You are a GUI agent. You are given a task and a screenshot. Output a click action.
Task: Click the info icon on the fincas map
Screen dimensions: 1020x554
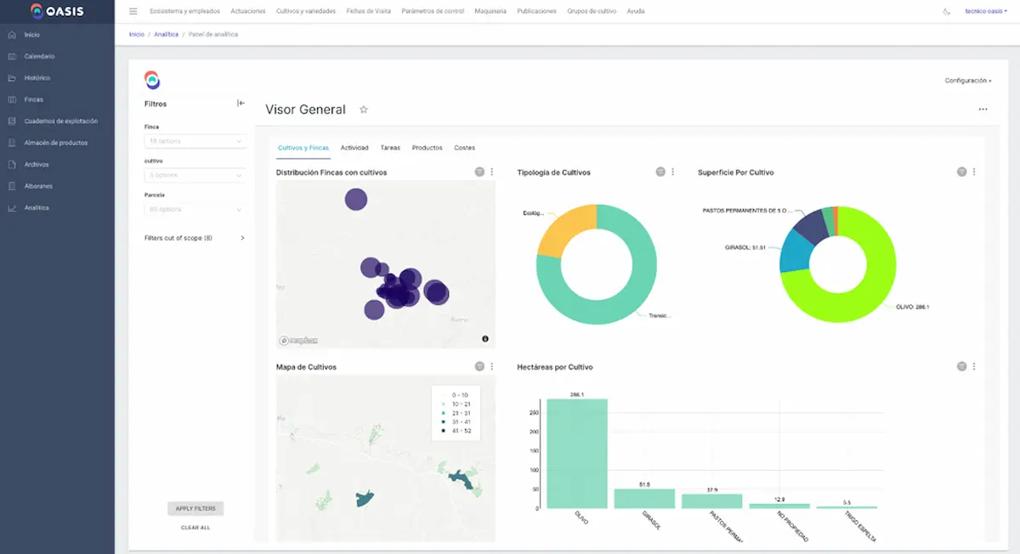[485, 339]
